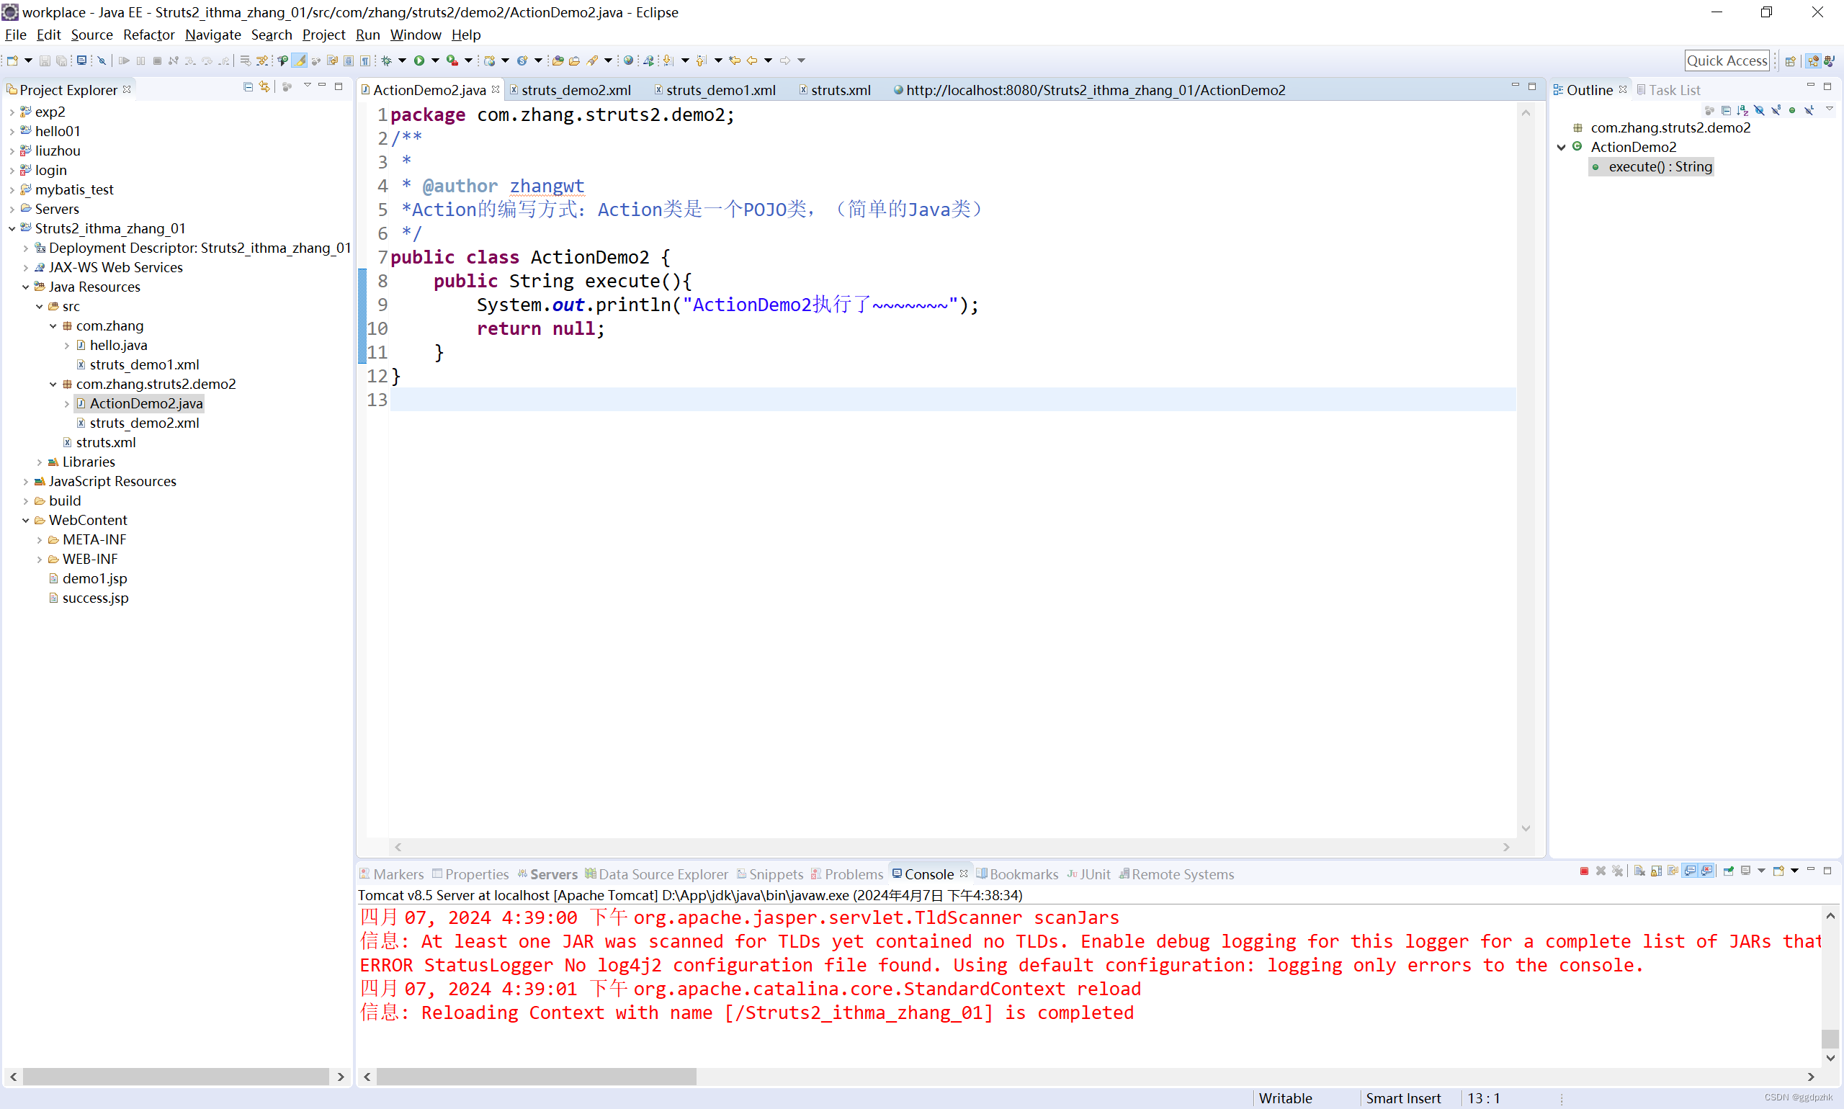Viewport: 1844px width, 1109px height.
Task: Click the green Run button icon
Action: tap(419, 60)
